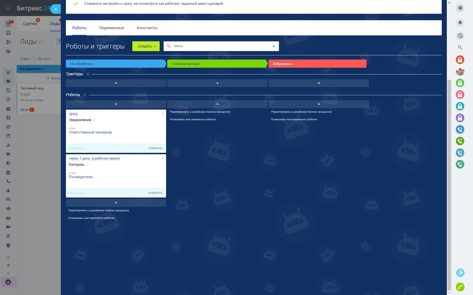Click the Руководителю recipient link
The width and height of the screenshot is (473, 295).
[x=81, y=177]
